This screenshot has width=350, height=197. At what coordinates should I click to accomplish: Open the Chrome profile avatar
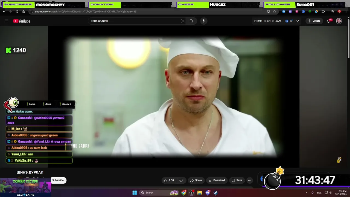[339, 11]
